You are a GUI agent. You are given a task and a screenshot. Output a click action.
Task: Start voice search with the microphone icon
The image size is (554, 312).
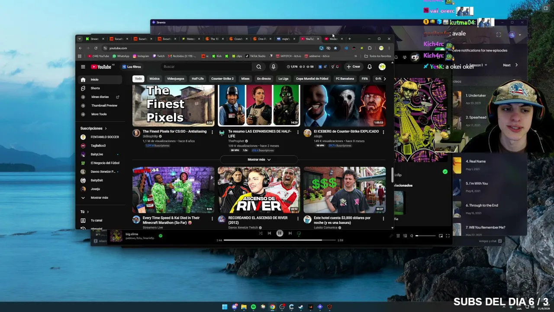pos(273,67)
